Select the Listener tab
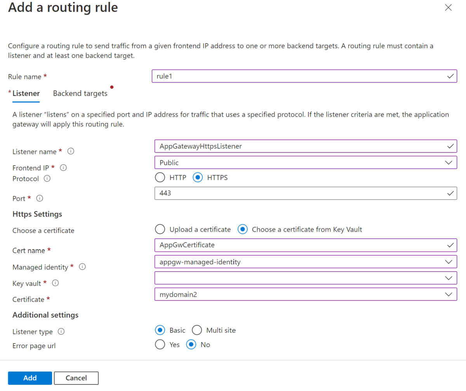Screen dimensions: 466x391 [x=26, y=93]
